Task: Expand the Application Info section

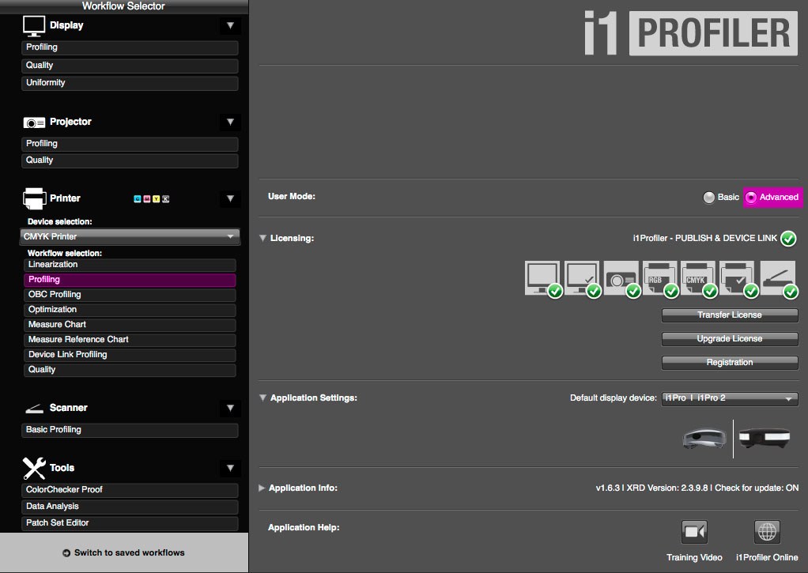Action: click(262, 488)
